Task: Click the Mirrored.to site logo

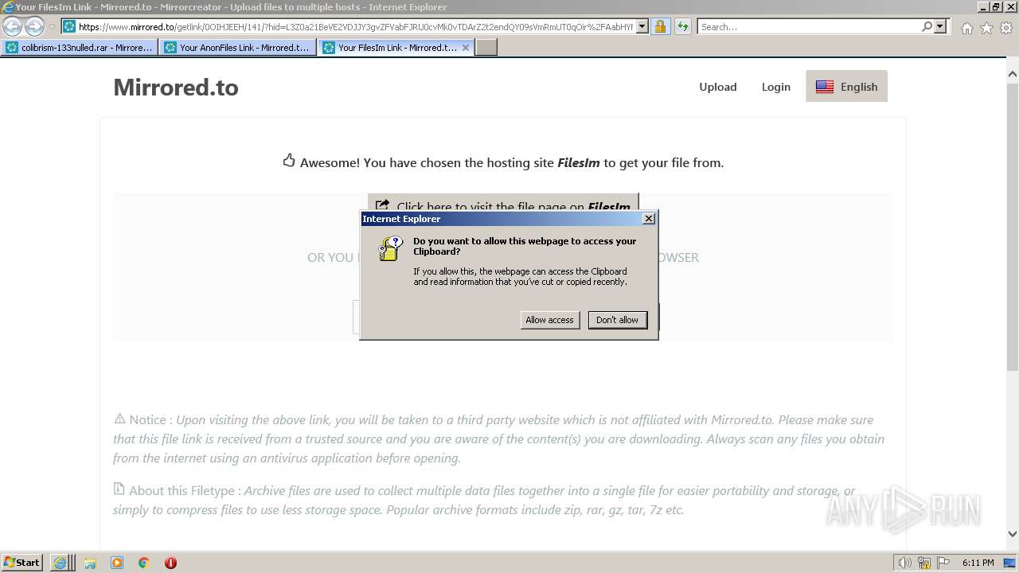Action: 176,87
